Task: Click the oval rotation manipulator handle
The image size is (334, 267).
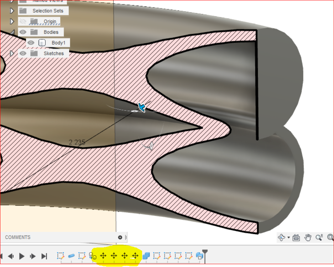Action: click(x=151, y=146)
